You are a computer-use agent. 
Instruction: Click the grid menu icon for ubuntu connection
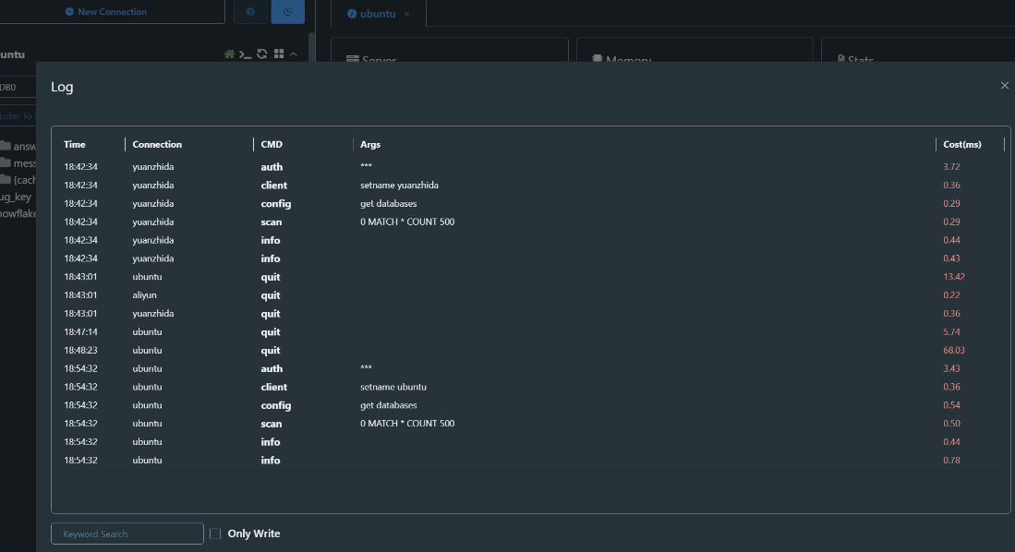tap(278, 54)
